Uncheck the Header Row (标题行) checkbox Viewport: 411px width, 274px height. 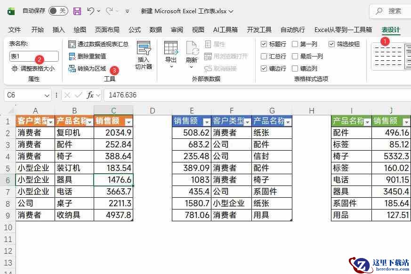[x=264, y=44]
